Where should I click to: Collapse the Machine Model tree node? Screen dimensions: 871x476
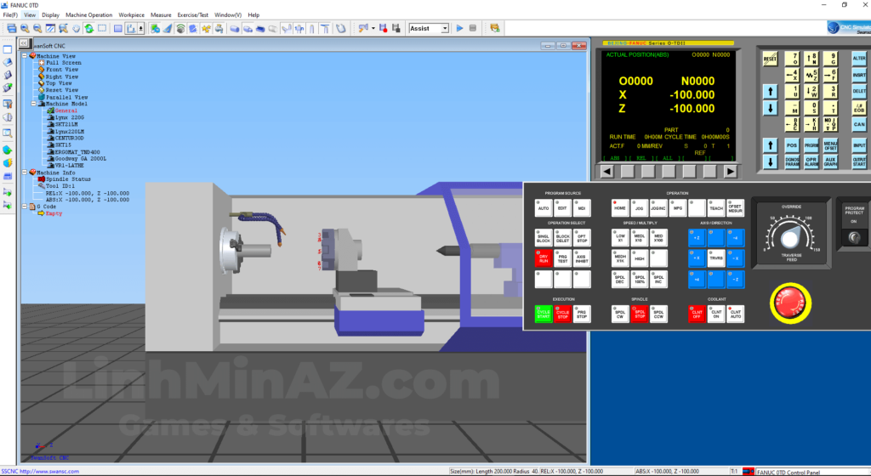pyautogui.click(x=34, y=104)
